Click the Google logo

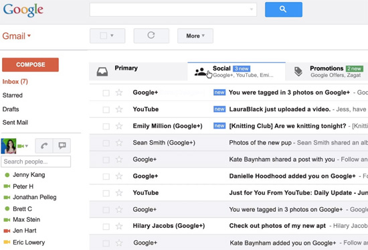pyautogui.click(x=23, y=10)
